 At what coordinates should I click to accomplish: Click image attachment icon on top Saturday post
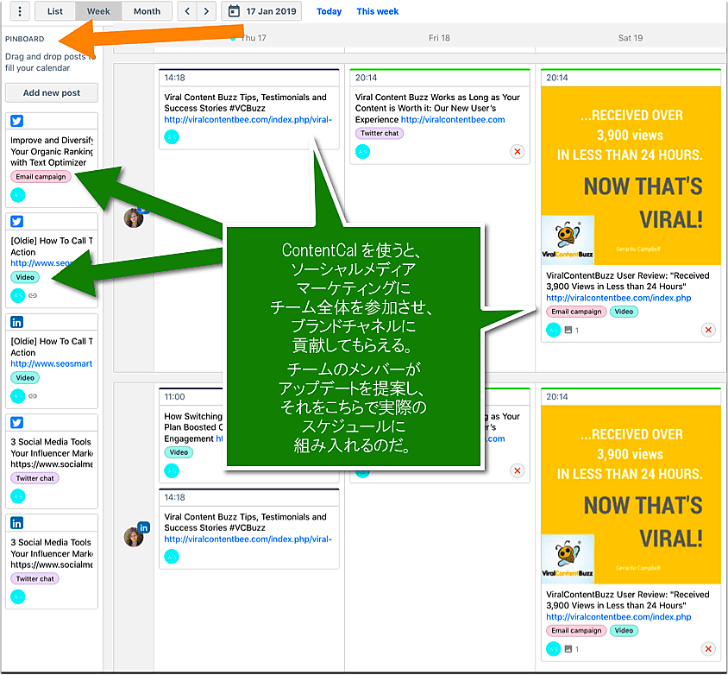tap(568, 330)
